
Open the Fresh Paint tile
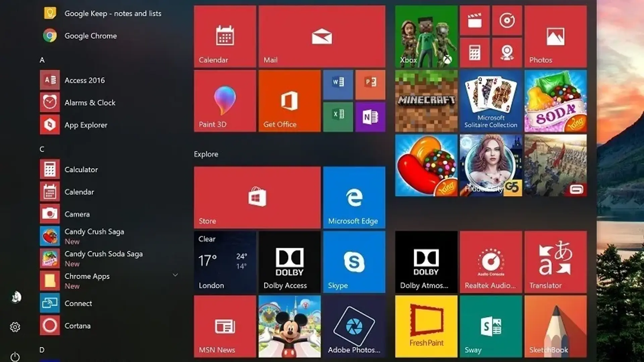pyautogui.click(x=426, y=326)
